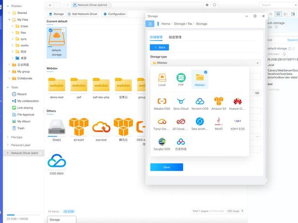Open My group in tree

point(21,71)
